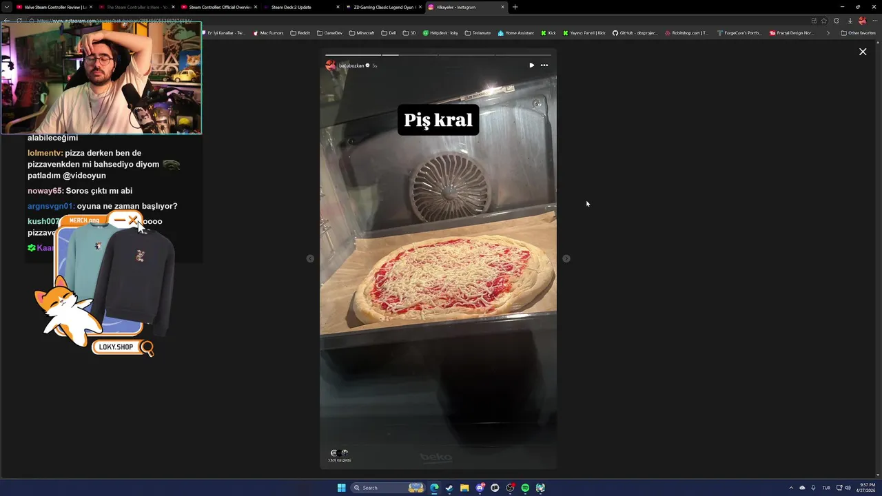Viewport: 882px width, 496px height.
Task: Open File Explorer from the taskbar
Action: tap(464, 488)
